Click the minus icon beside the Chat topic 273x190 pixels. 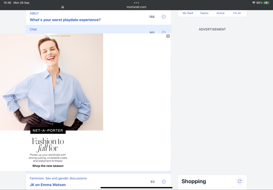point(163,33)
